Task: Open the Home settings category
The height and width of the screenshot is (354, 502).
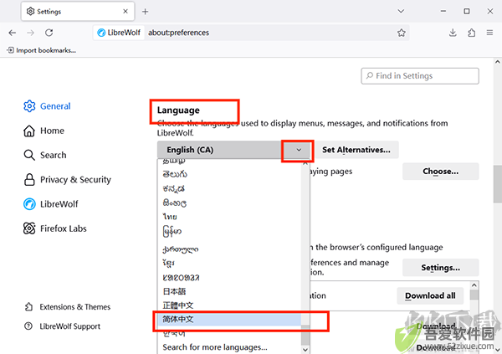Action: pos(44,131)
